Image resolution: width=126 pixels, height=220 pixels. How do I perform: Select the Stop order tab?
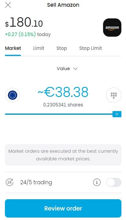[62, 48]
